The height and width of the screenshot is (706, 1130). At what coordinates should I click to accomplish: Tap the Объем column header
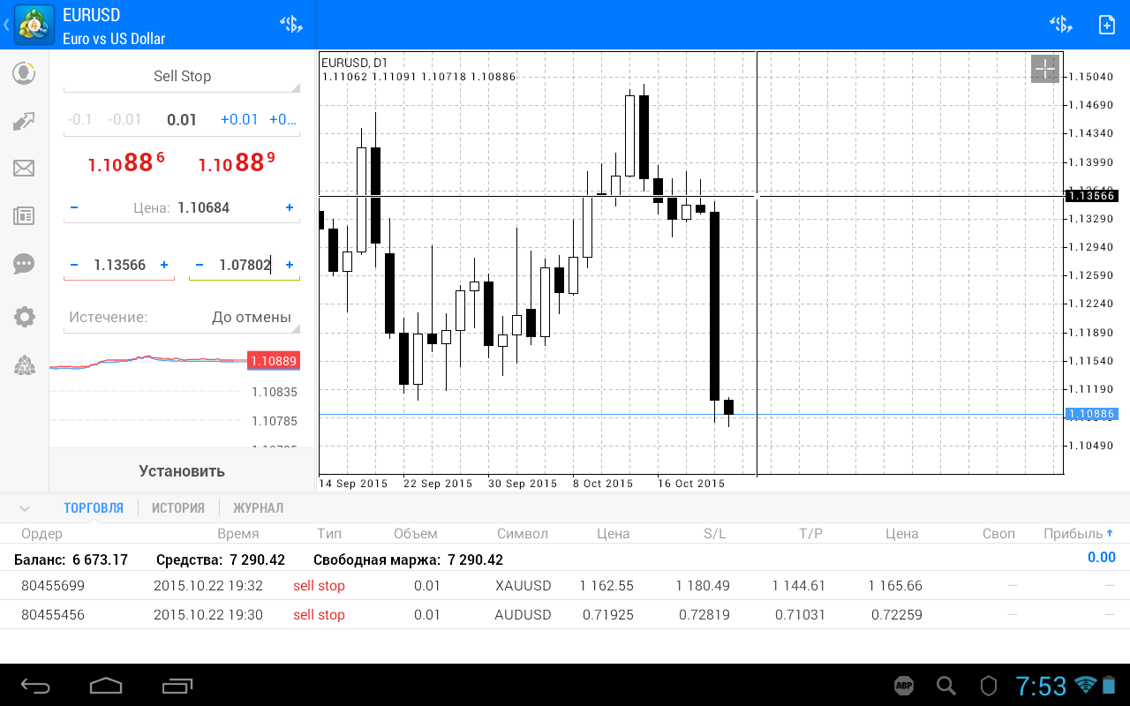click(416, 534)
